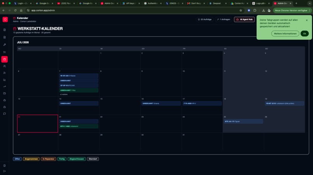
Task: Expand the +2 weitere link on day 7
Action: 64,95
